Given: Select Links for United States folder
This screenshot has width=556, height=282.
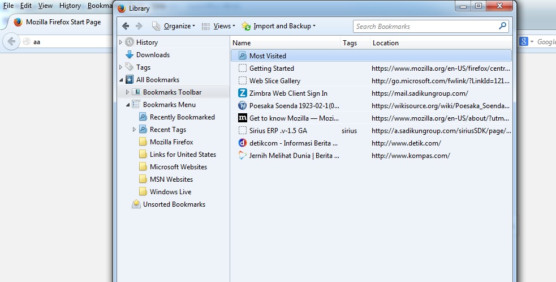Looking at the screenshot, I should point(178,155).
